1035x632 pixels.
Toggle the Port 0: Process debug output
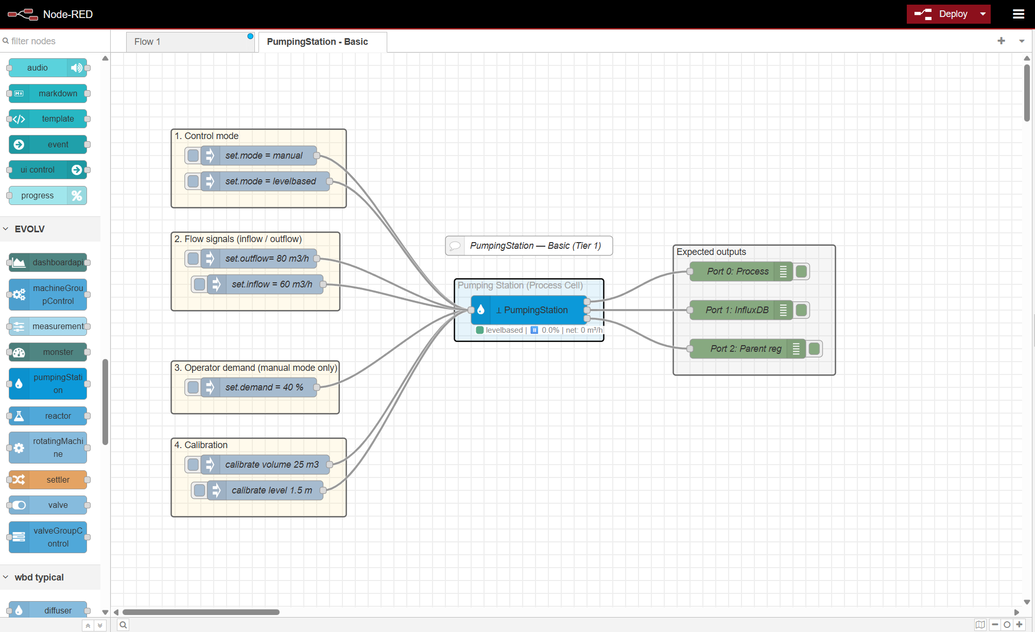pos(801,271)
